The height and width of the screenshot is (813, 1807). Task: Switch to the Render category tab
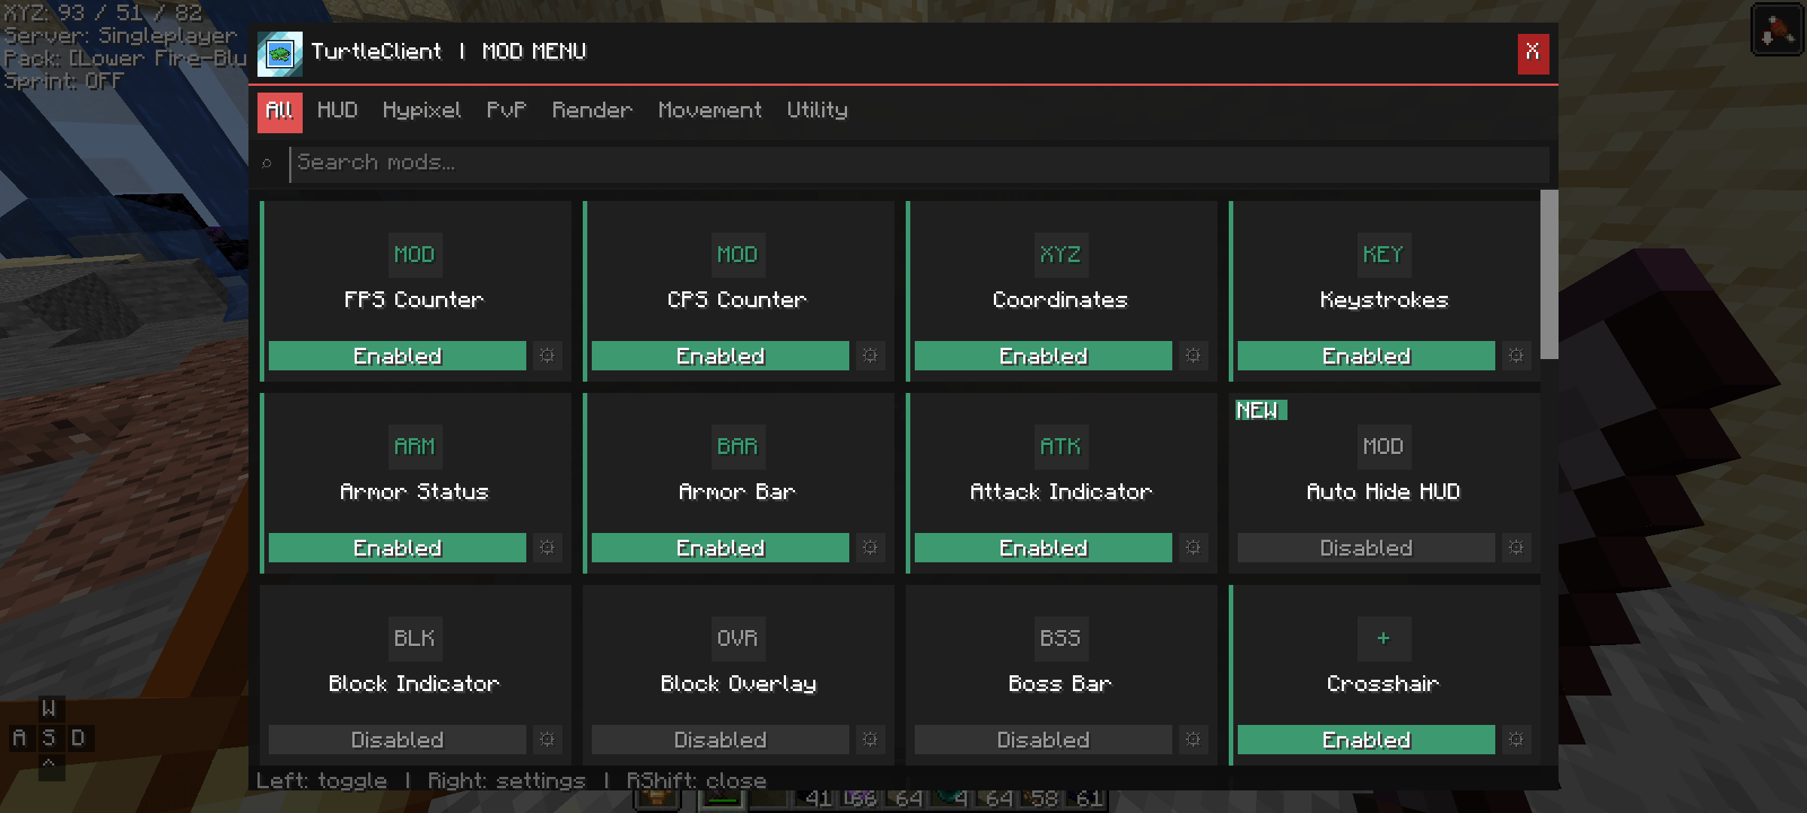(593, 111)
